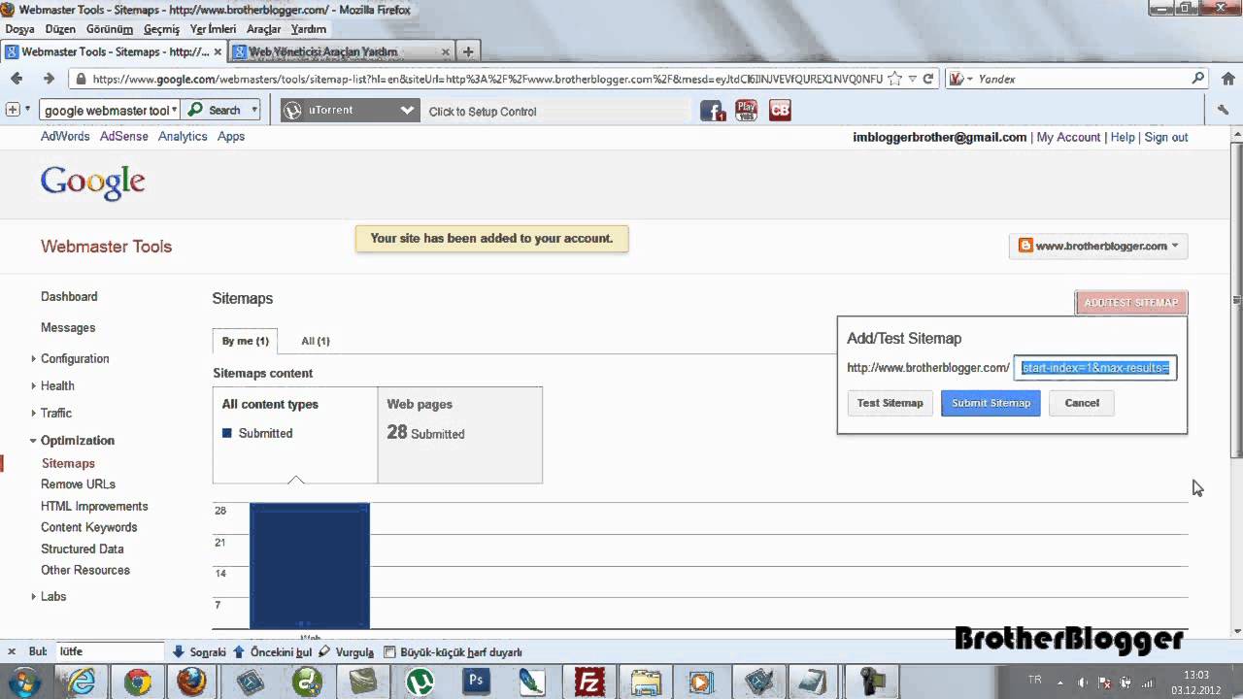Select the By me (1) tab
The width and height of the screenshot is (1243, 699).
pyautogui.click(x=245, y=341)
